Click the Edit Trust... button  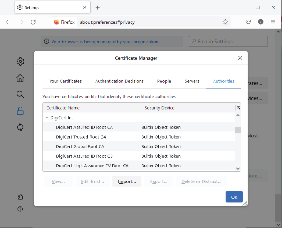click(x=92, y=181)
